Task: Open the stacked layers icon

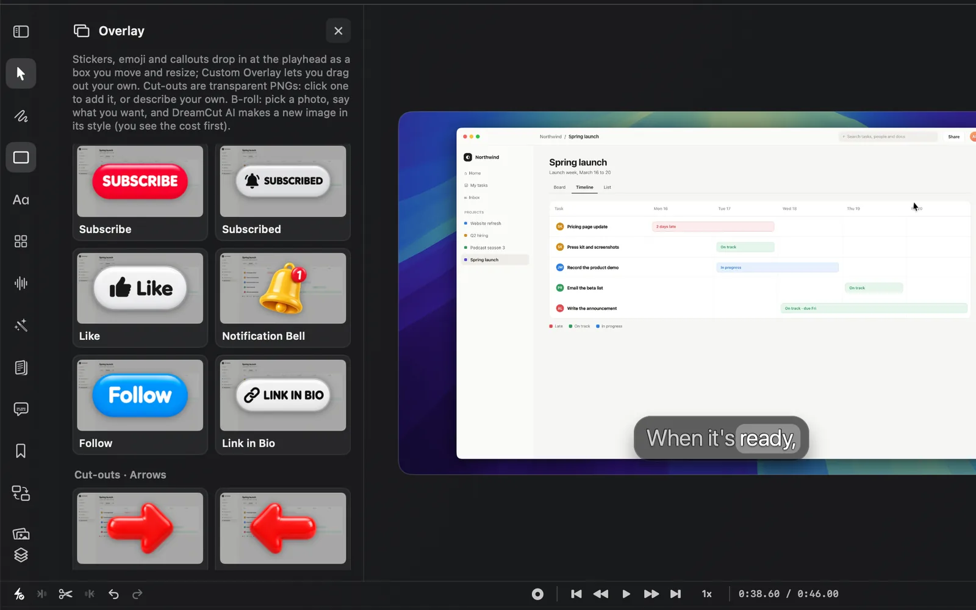Action: tap(21, 555)
